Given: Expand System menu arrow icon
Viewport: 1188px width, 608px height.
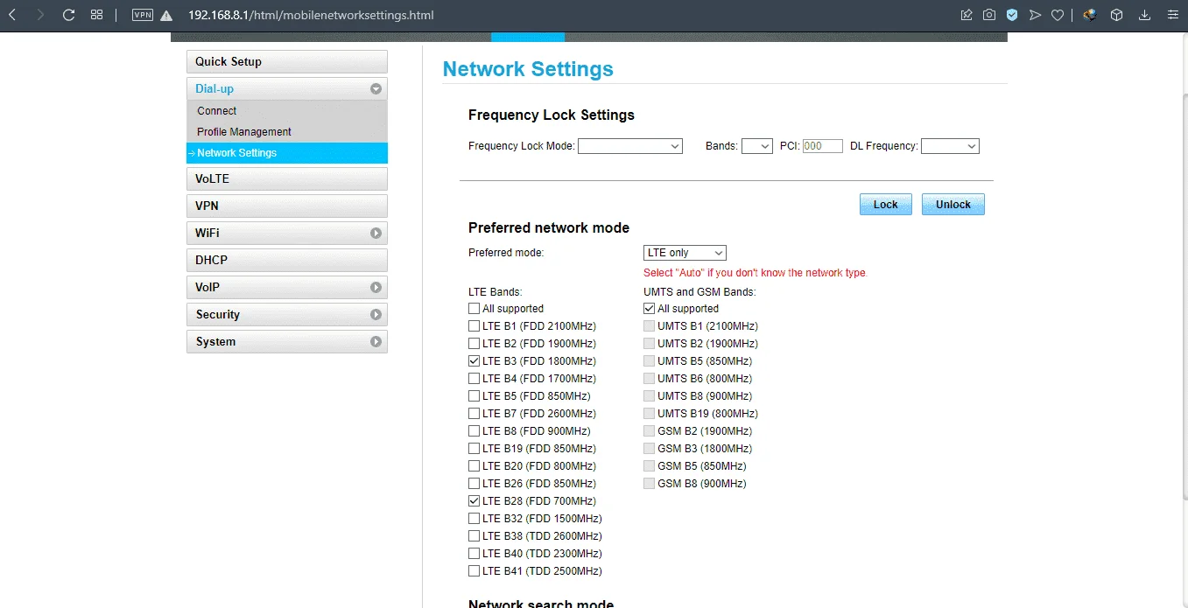Looking at the screenshot, I should (376, 342).
